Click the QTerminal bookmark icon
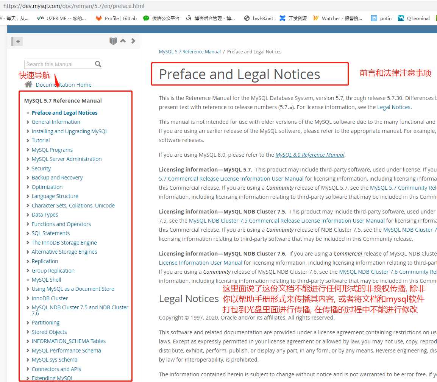 coord(401,18)
